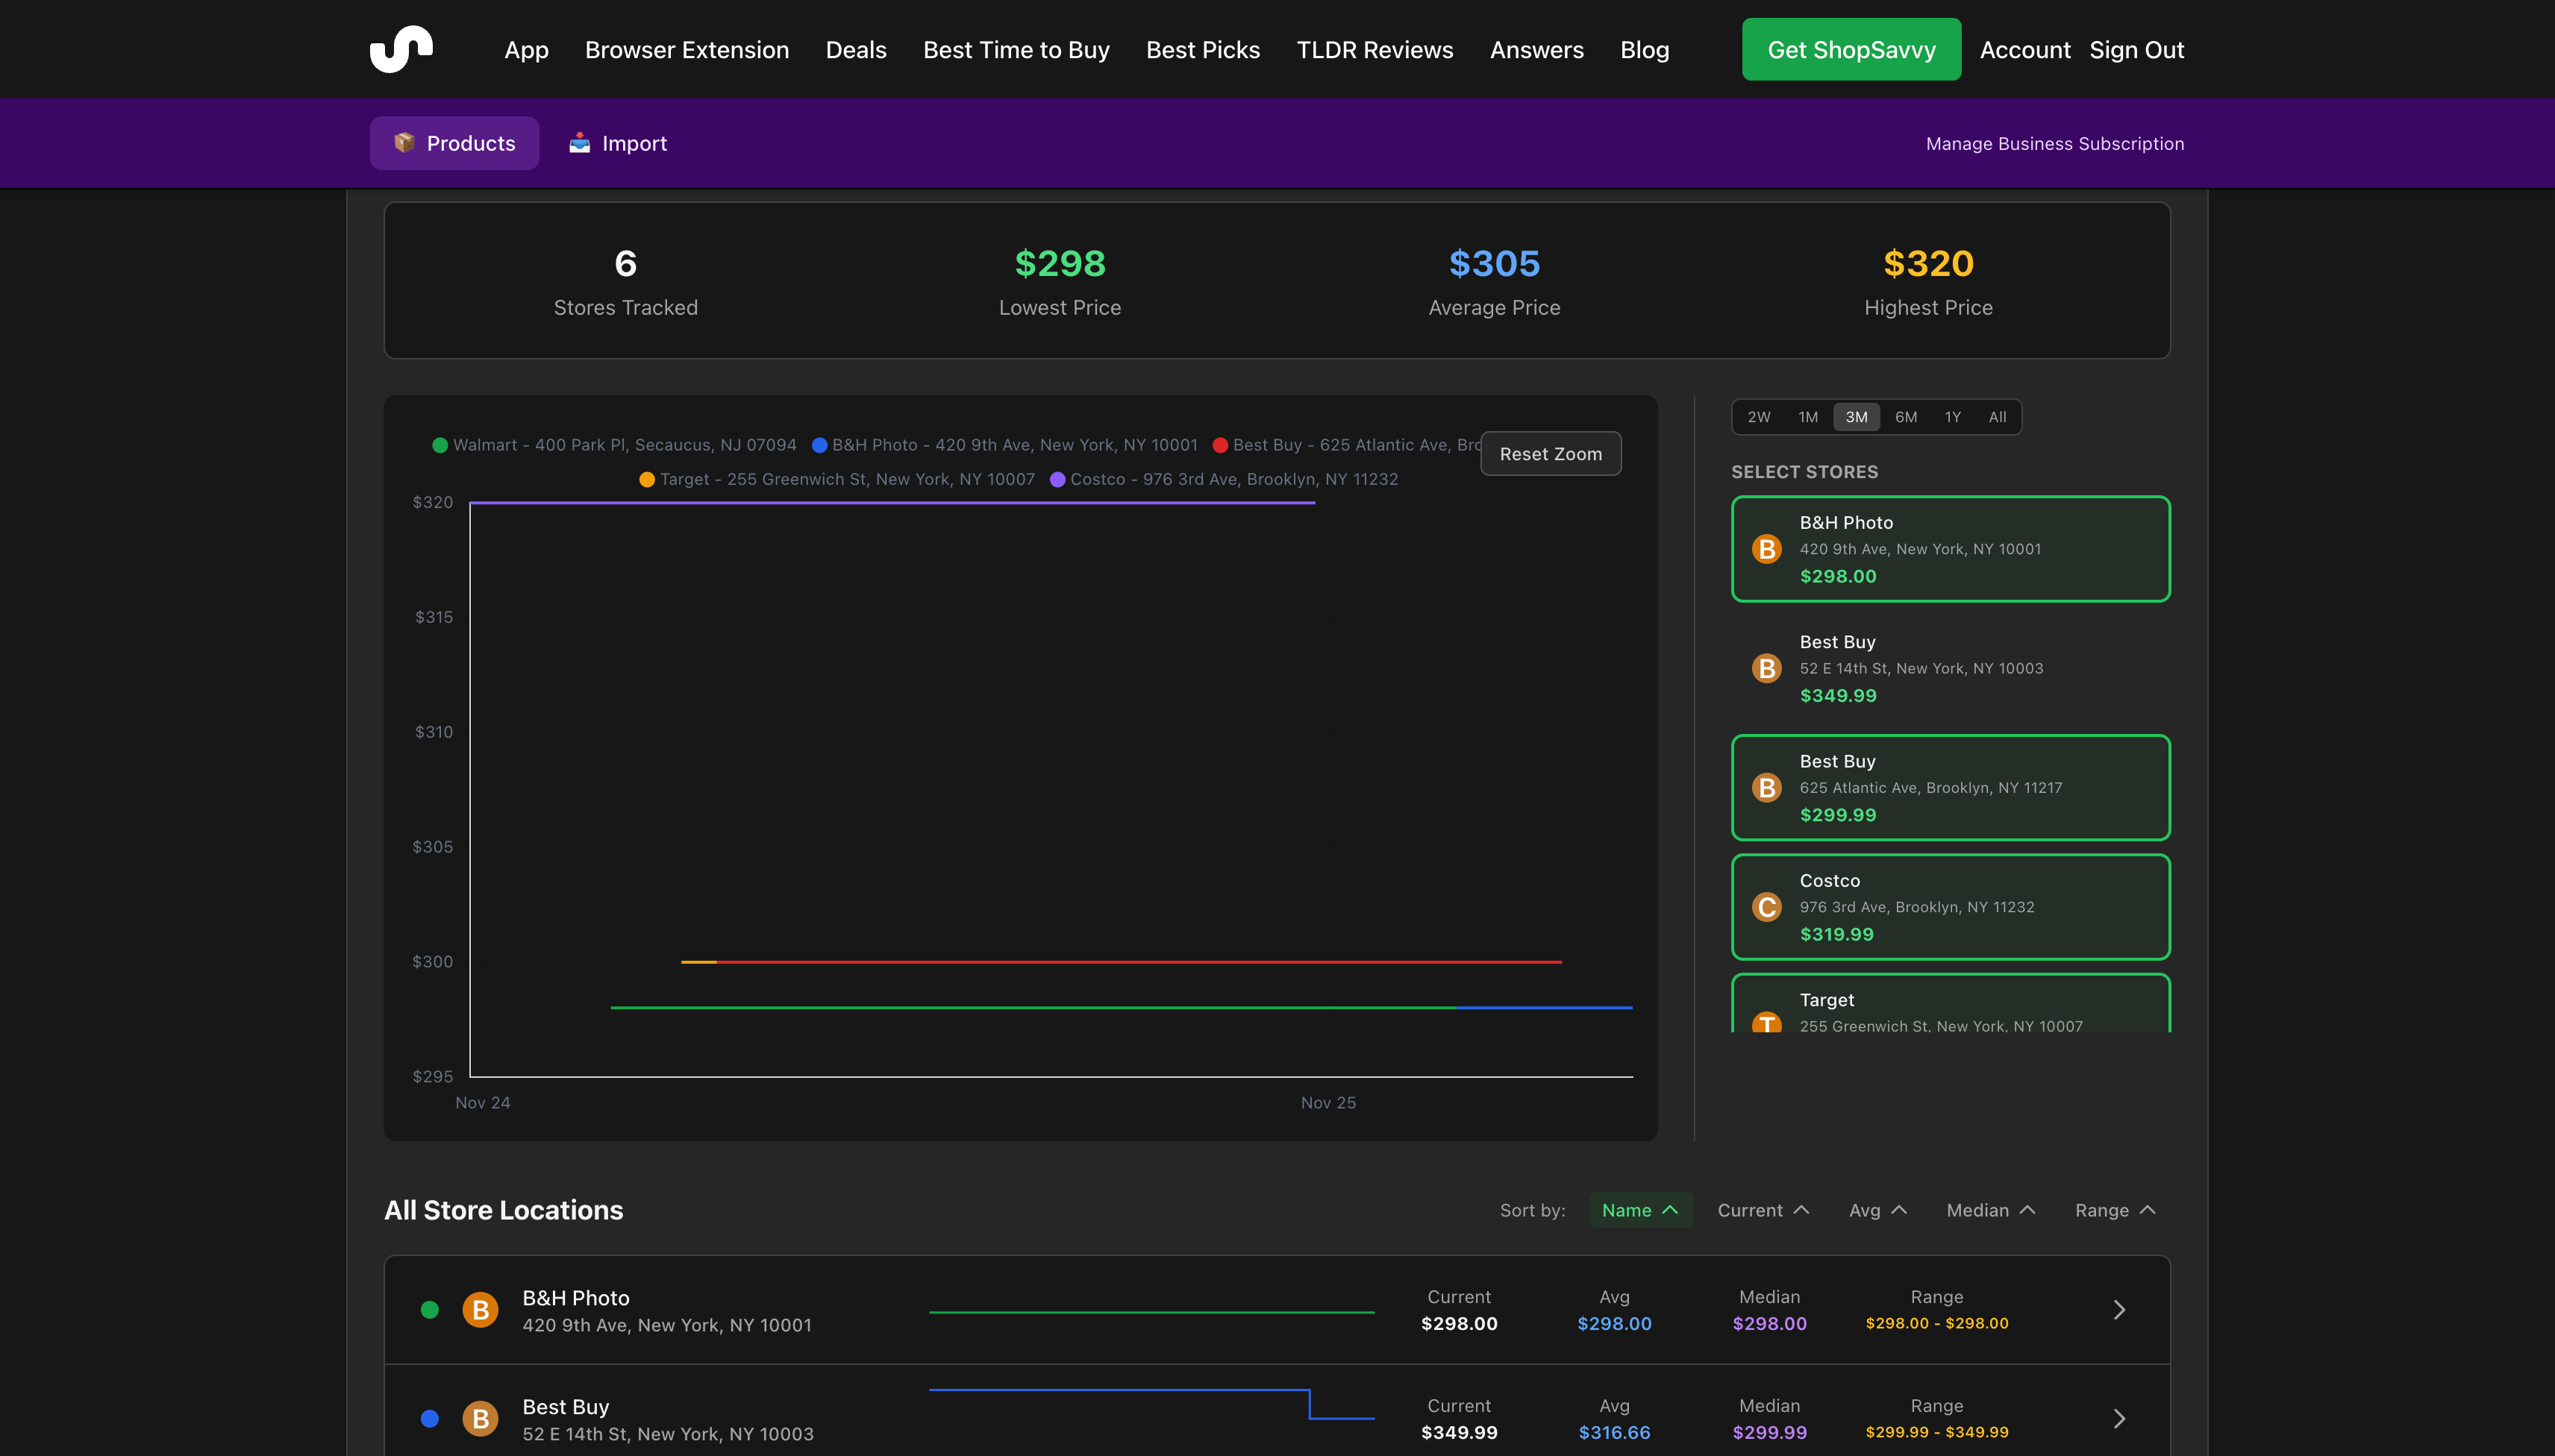Click the Target T avatar icon
The width and height of the screenshot is (2555, 1456).
[x=1767, y=1022]
